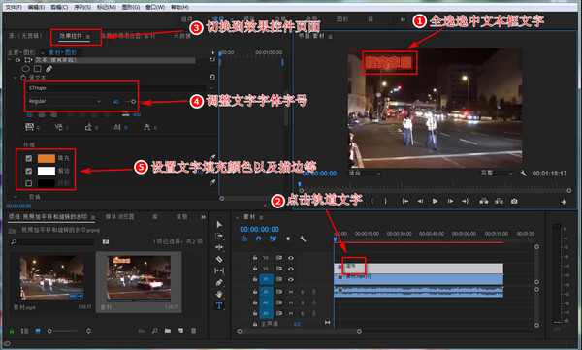This screenshot has height=350, width=582.
Task: Open the button editor plus icon
Action: [x=564, y=202]
